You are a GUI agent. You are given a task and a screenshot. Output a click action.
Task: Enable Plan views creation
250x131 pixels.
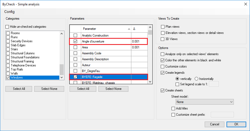(x=163, y=27)
